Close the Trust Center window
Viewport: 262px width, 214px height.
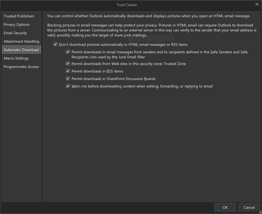(256, 4)
